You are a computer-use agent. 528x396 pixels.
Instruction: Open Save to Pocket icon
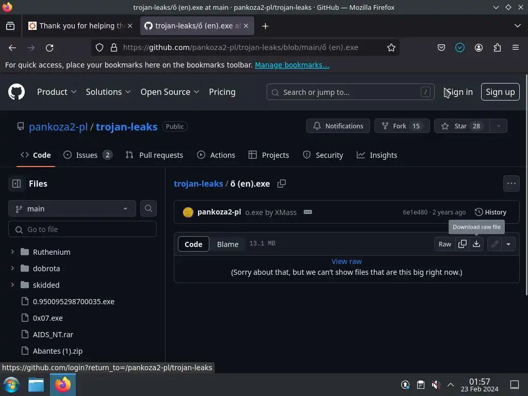click(441, 47)
